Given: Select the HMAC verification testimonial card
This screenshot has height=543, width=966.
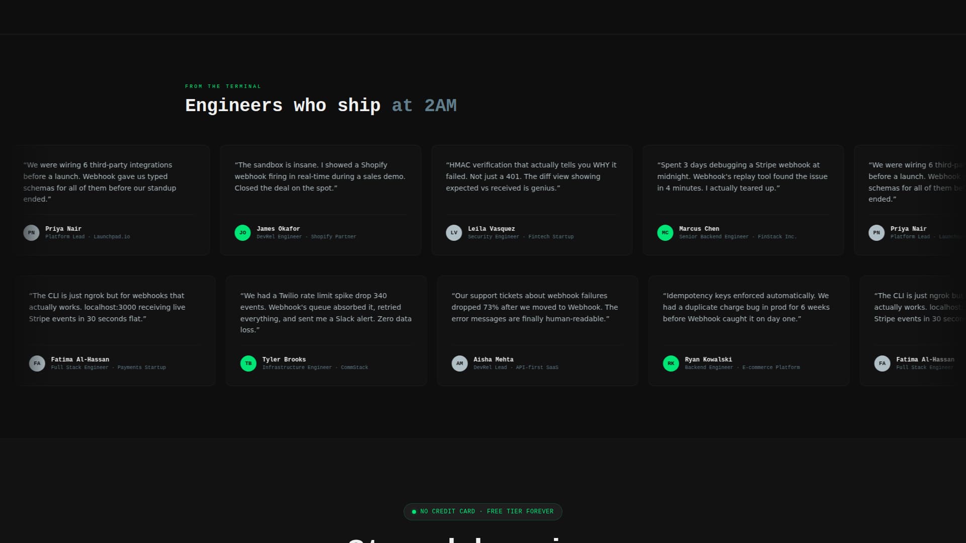Looking at the screenshot, I should tap(532, 200).
